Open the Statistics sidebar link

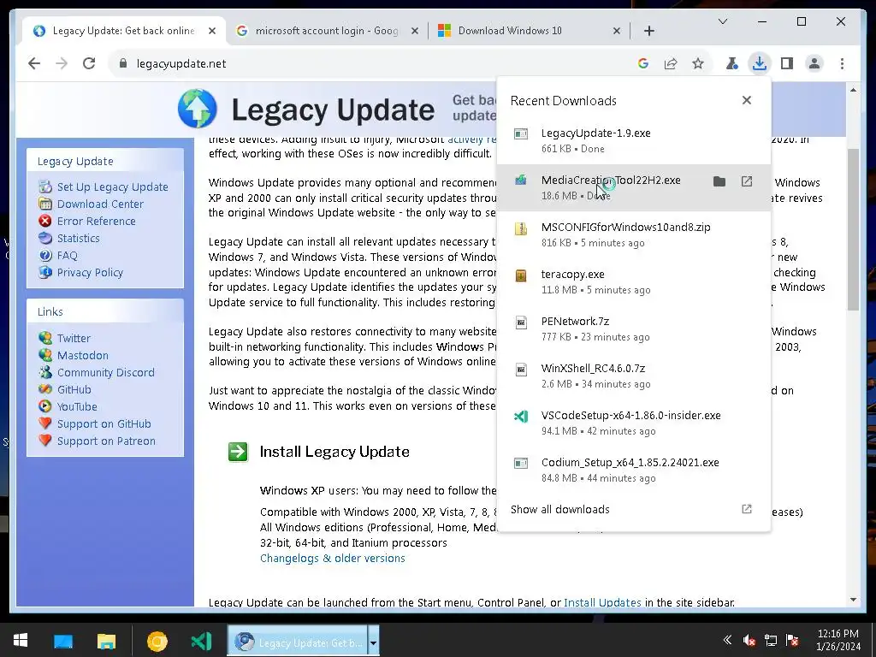pyautogui.click(x=78, y=238)
